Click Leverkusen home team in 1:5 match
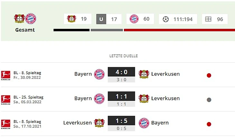Viewport: 235px width, 137px height. (78, 123)
